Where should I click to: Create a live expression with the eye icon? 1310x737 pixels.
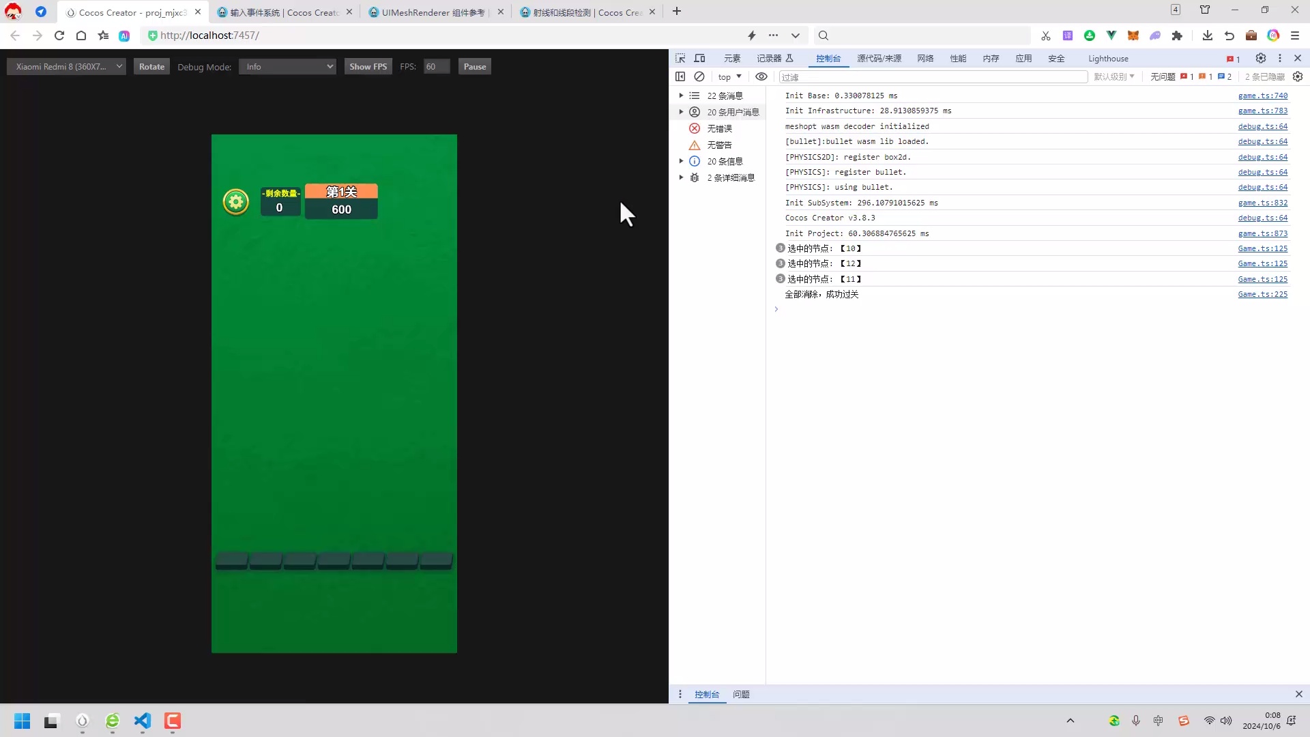[x=761, y=76]
